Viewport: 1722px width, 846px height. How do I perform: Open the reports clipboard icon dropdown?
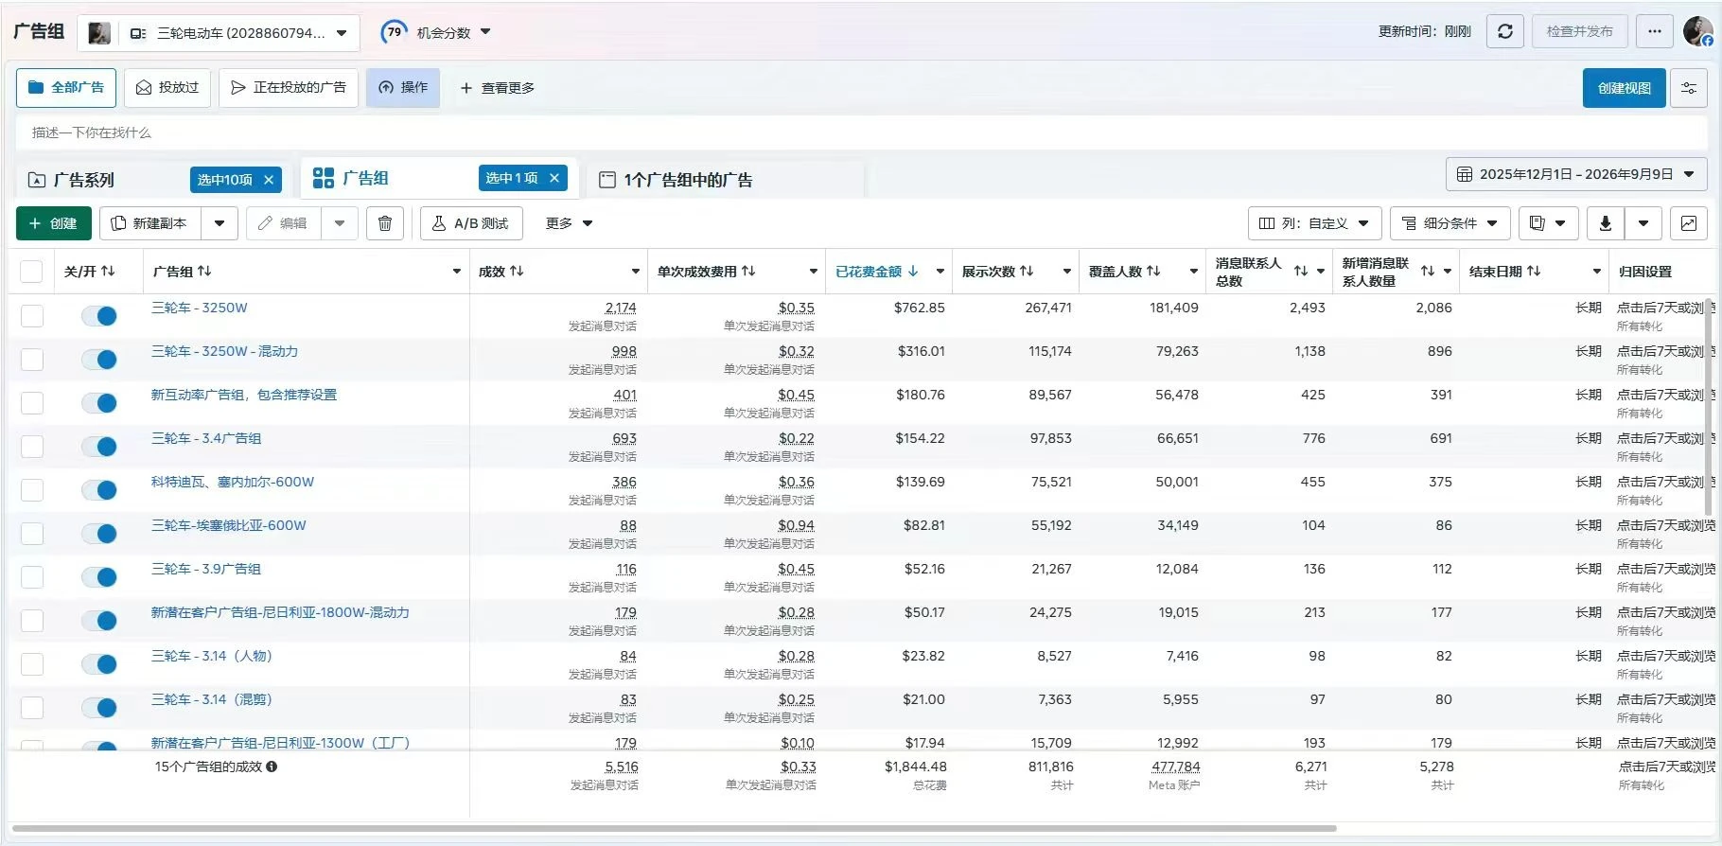click(x=1548, y=223)
